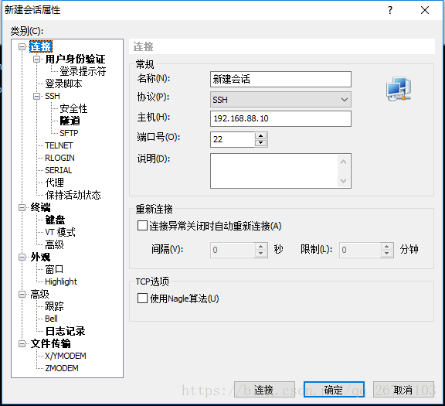Click the 名称 text field
The width and height of the screenshot is (445, 406).
point(280,80)
